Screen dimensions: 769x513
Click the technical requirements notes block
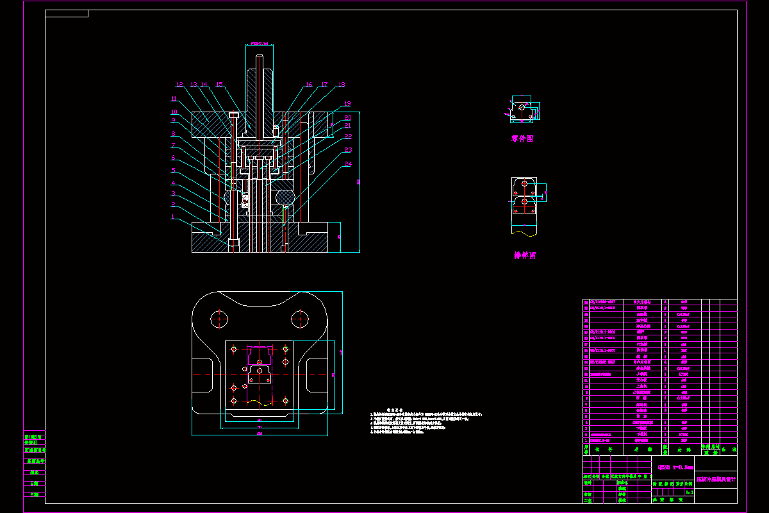click(426, 421)
